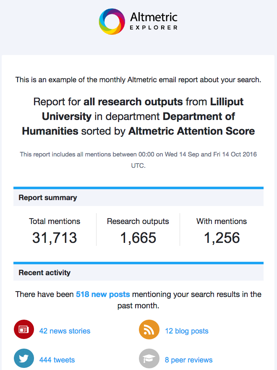Click the bold Altmetric Attention Score text
This screenshot has height=370, width=277.
pos(191,131)
